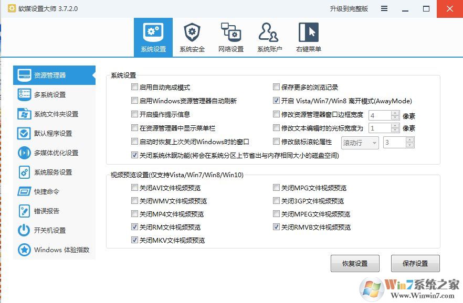Screen dimensions: 463x303
Task: Select 错误报告 from the sidebar
Action: (24, 211)
